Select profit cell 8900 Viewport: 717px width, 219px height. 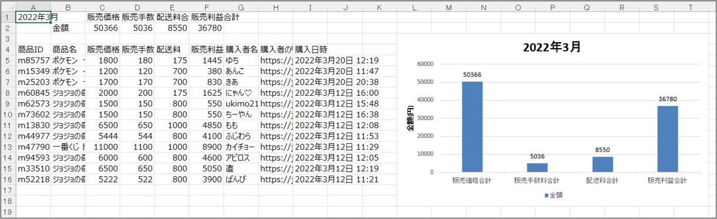click(x=206, y=147)
